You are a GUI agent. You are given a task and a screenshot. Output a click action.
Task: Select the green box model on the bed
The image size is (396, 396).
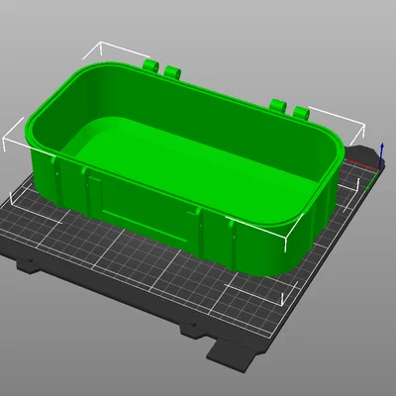(185, 168)
